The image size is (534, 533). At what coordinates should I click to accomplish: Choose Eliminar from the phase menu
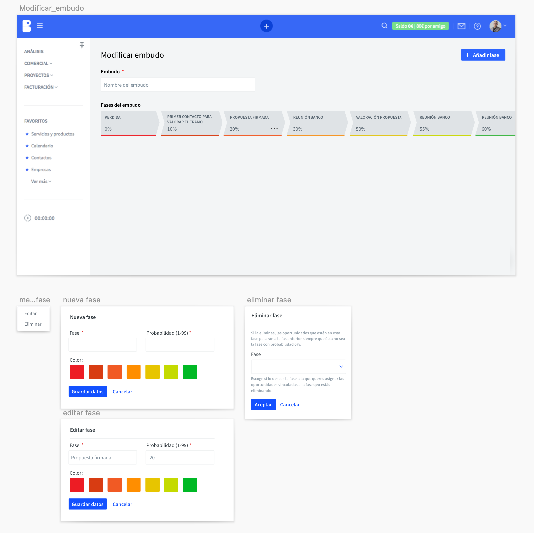tap(33, 324)
